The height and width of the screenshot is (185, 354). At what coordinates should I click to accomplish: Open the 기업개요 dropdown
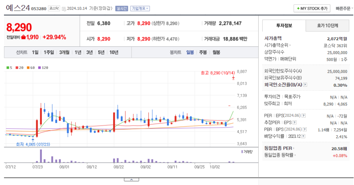[x=140, y=8]
